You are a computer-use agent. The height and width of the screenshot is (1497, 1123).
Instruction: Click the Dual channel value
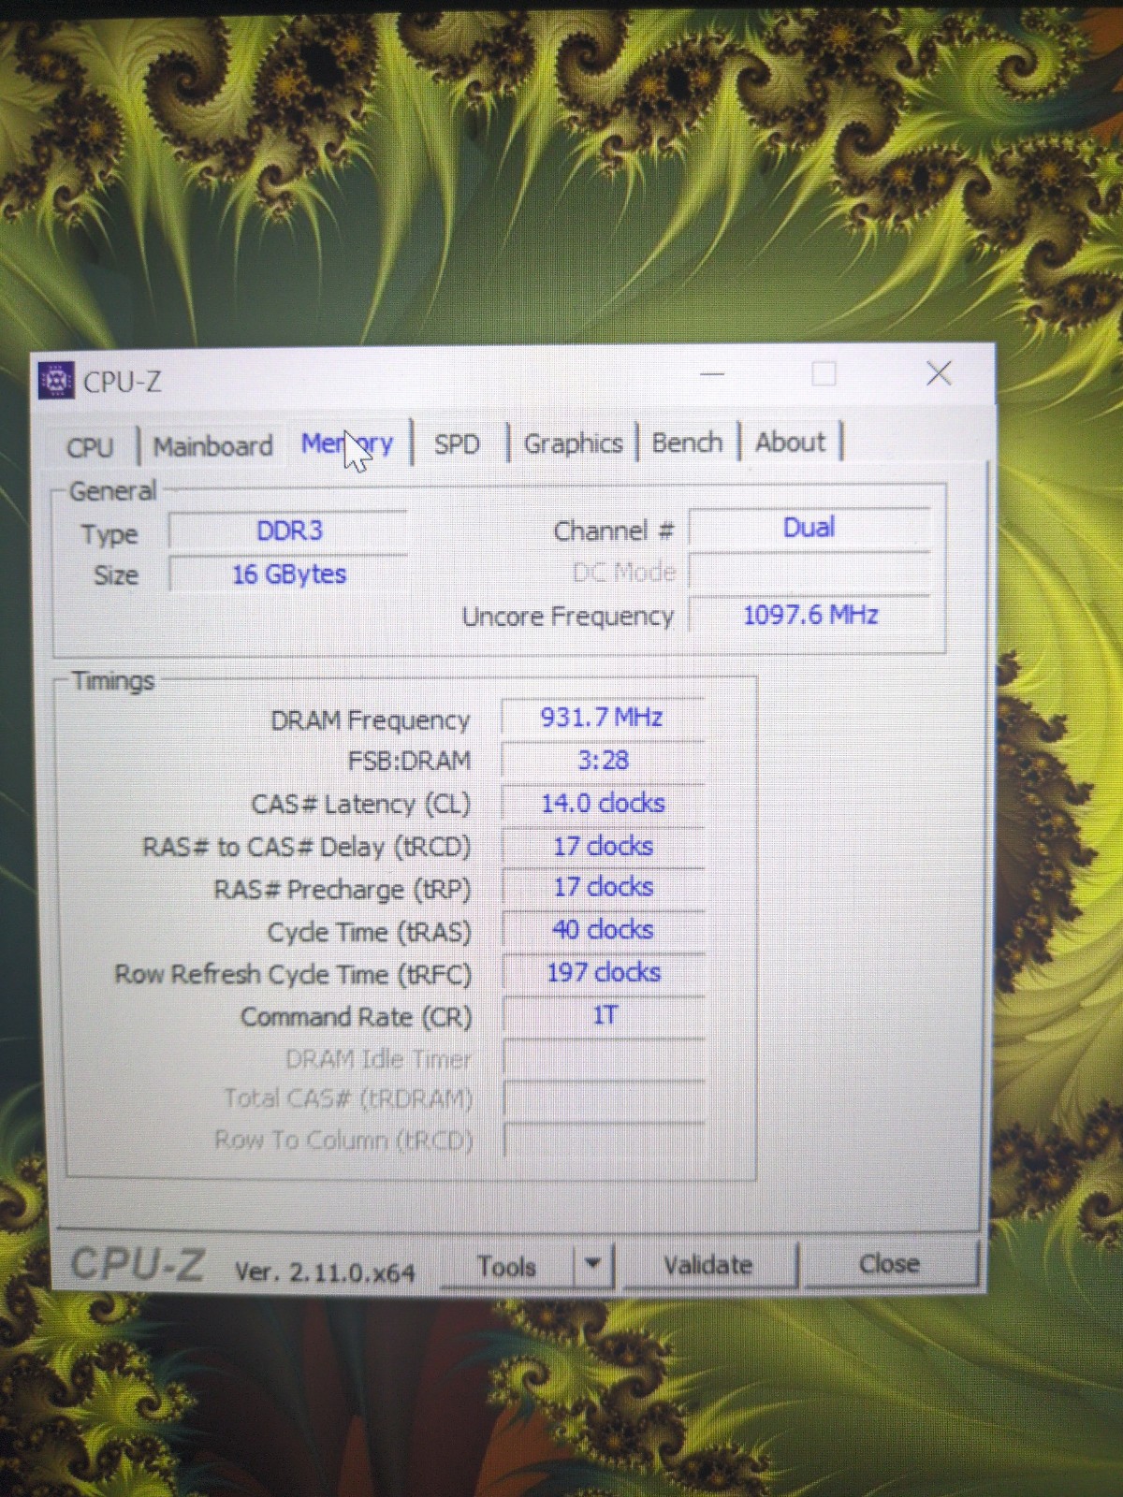809,528
